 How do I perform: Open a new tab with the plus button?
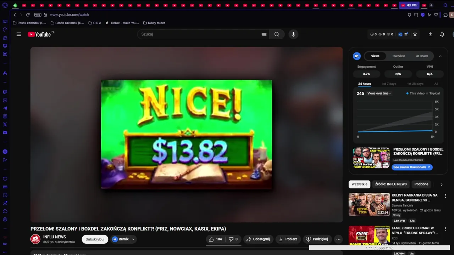click(x=431, y=5)
